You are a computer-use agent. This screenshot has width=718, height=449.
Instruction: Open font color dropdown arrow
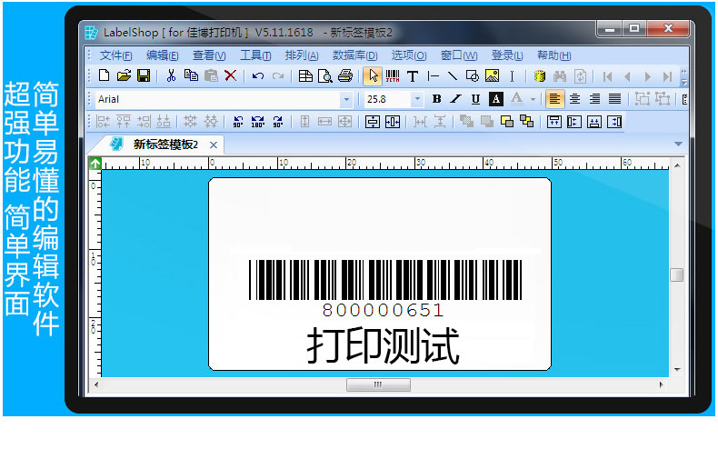(533, 99)
